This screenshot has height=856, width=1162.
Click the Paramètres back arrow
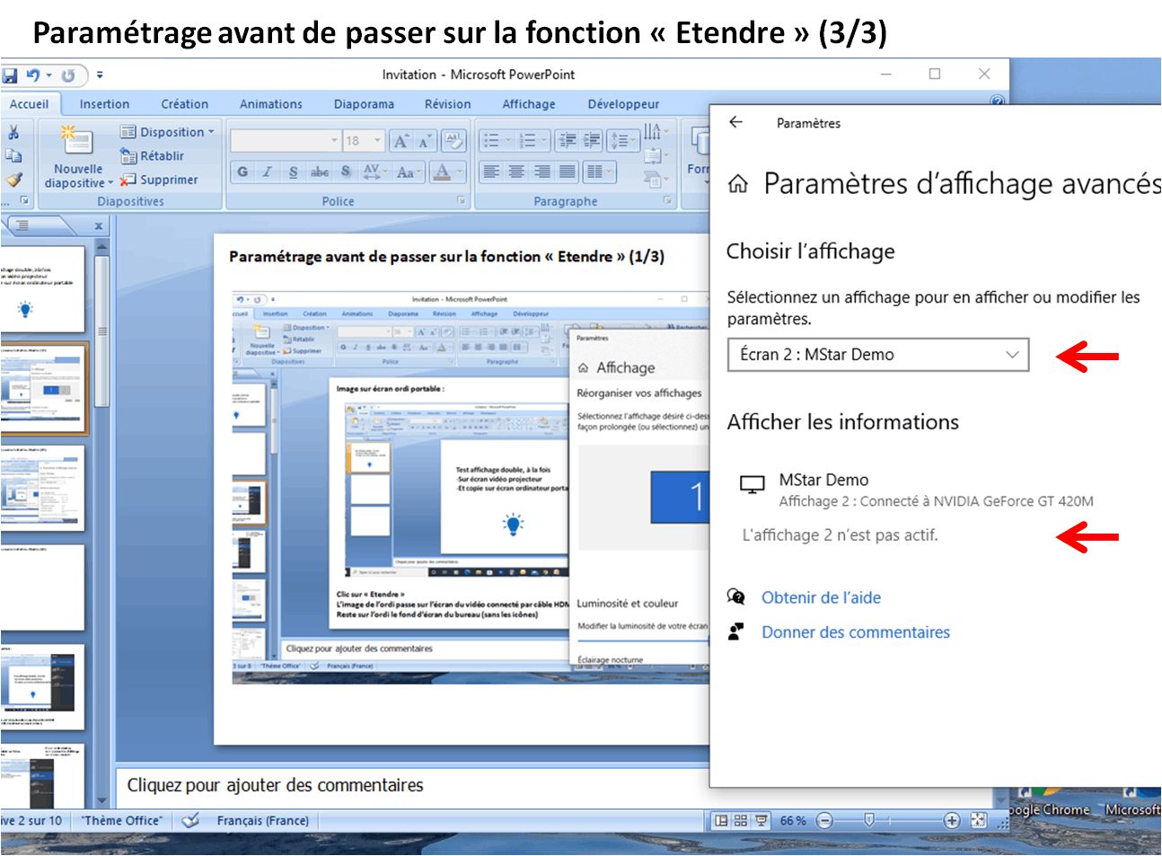tap(736, 122)
